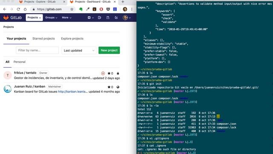Viewport: 273px width, 154px height.
Task: Open the dark K extension icon
Action: [x=94, y=9]
